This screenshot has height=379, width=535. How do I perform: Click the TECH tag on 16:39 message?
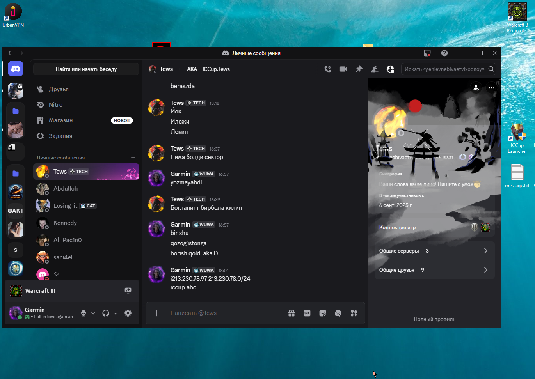click(196, 199)
